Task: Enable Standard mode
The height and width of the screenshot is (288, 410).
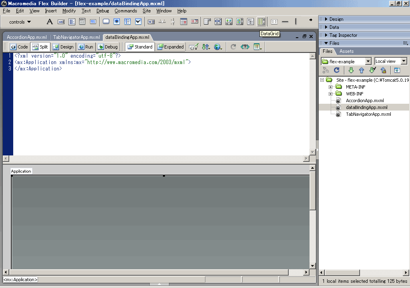Action: (140, 47)
